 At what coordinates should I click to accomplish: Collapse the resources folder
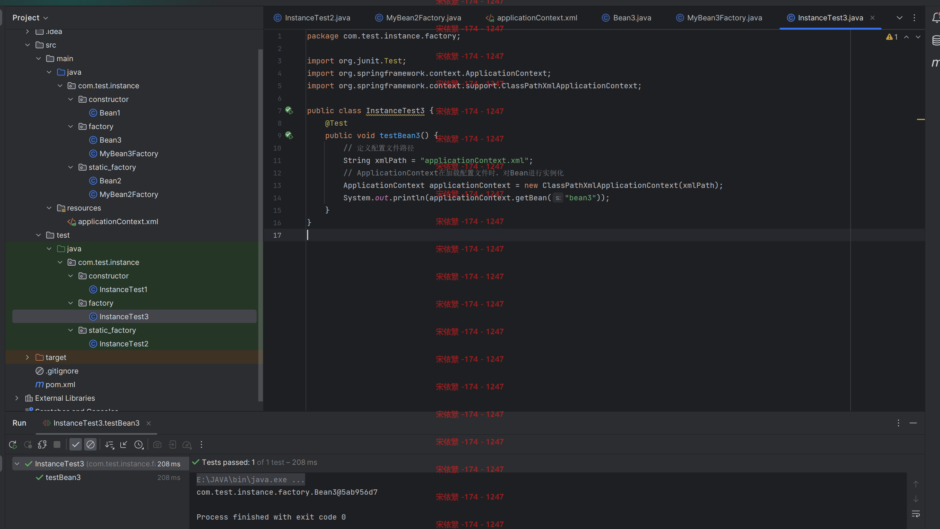tap(49, 208)
